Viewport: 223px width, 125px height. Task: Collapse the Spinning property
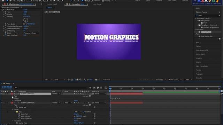point(3,17)
